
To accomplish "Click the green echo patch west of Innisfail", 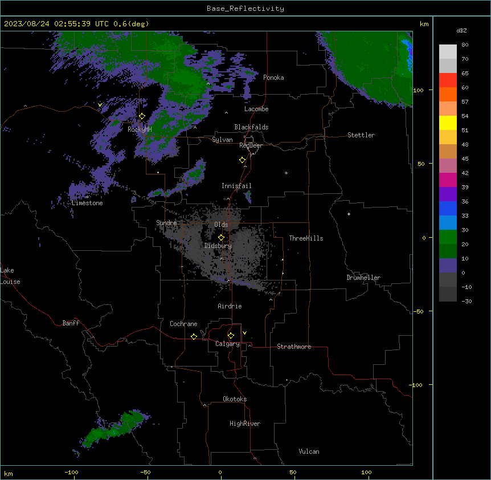I will (195, 174).
